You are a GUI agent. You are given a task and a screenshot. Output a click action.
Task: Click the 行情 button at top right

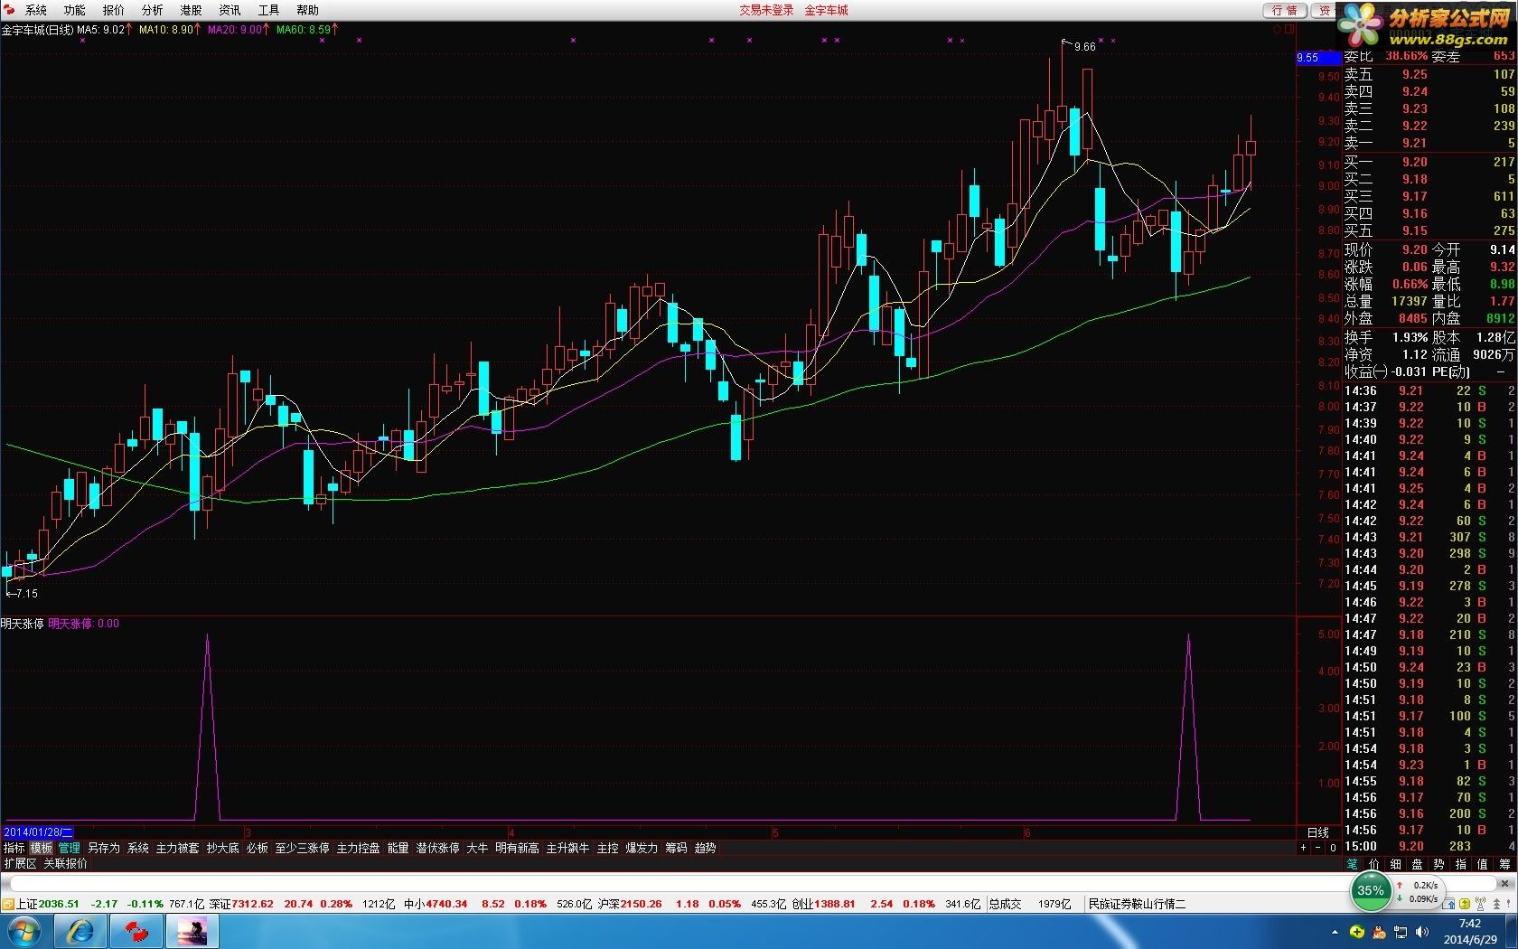(1284, 10)
